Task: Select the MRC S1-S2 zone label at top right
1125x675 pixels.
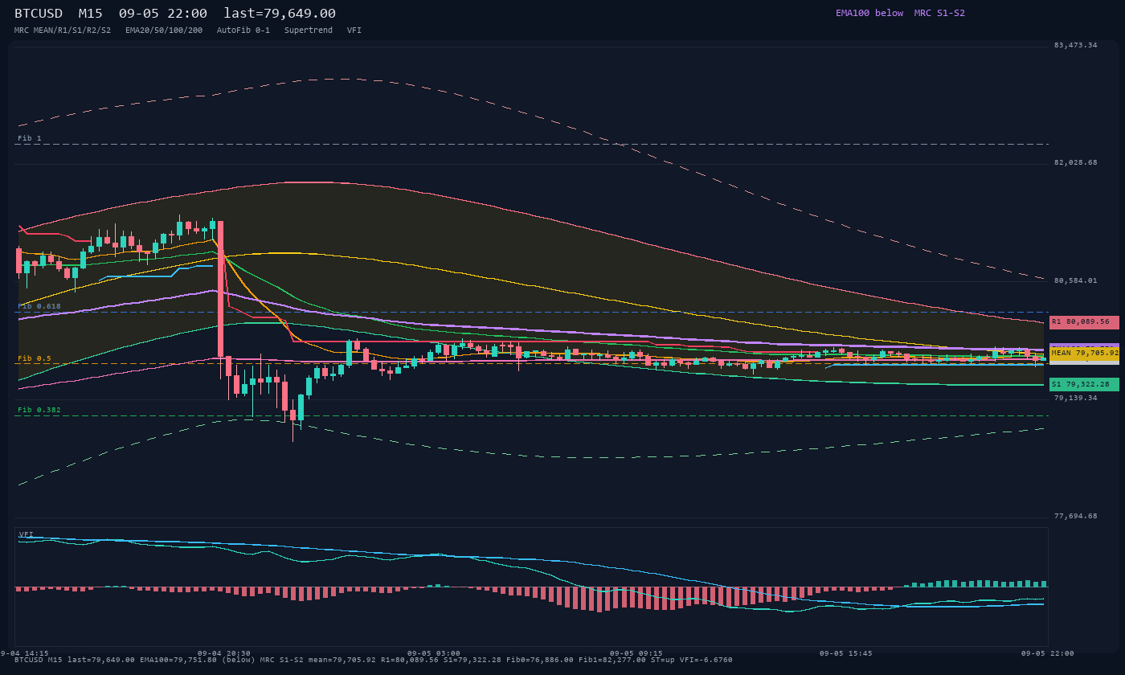Action: coord(939,13)
